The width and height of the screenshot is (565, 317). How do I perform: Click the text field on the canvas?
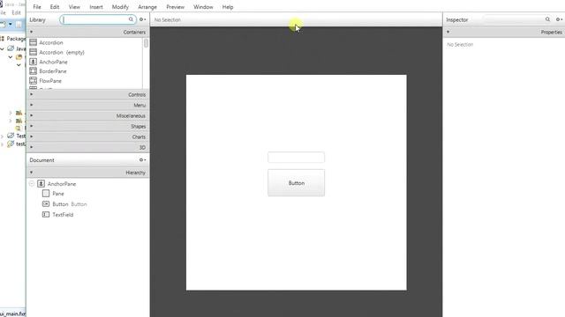tap(296, 157)
